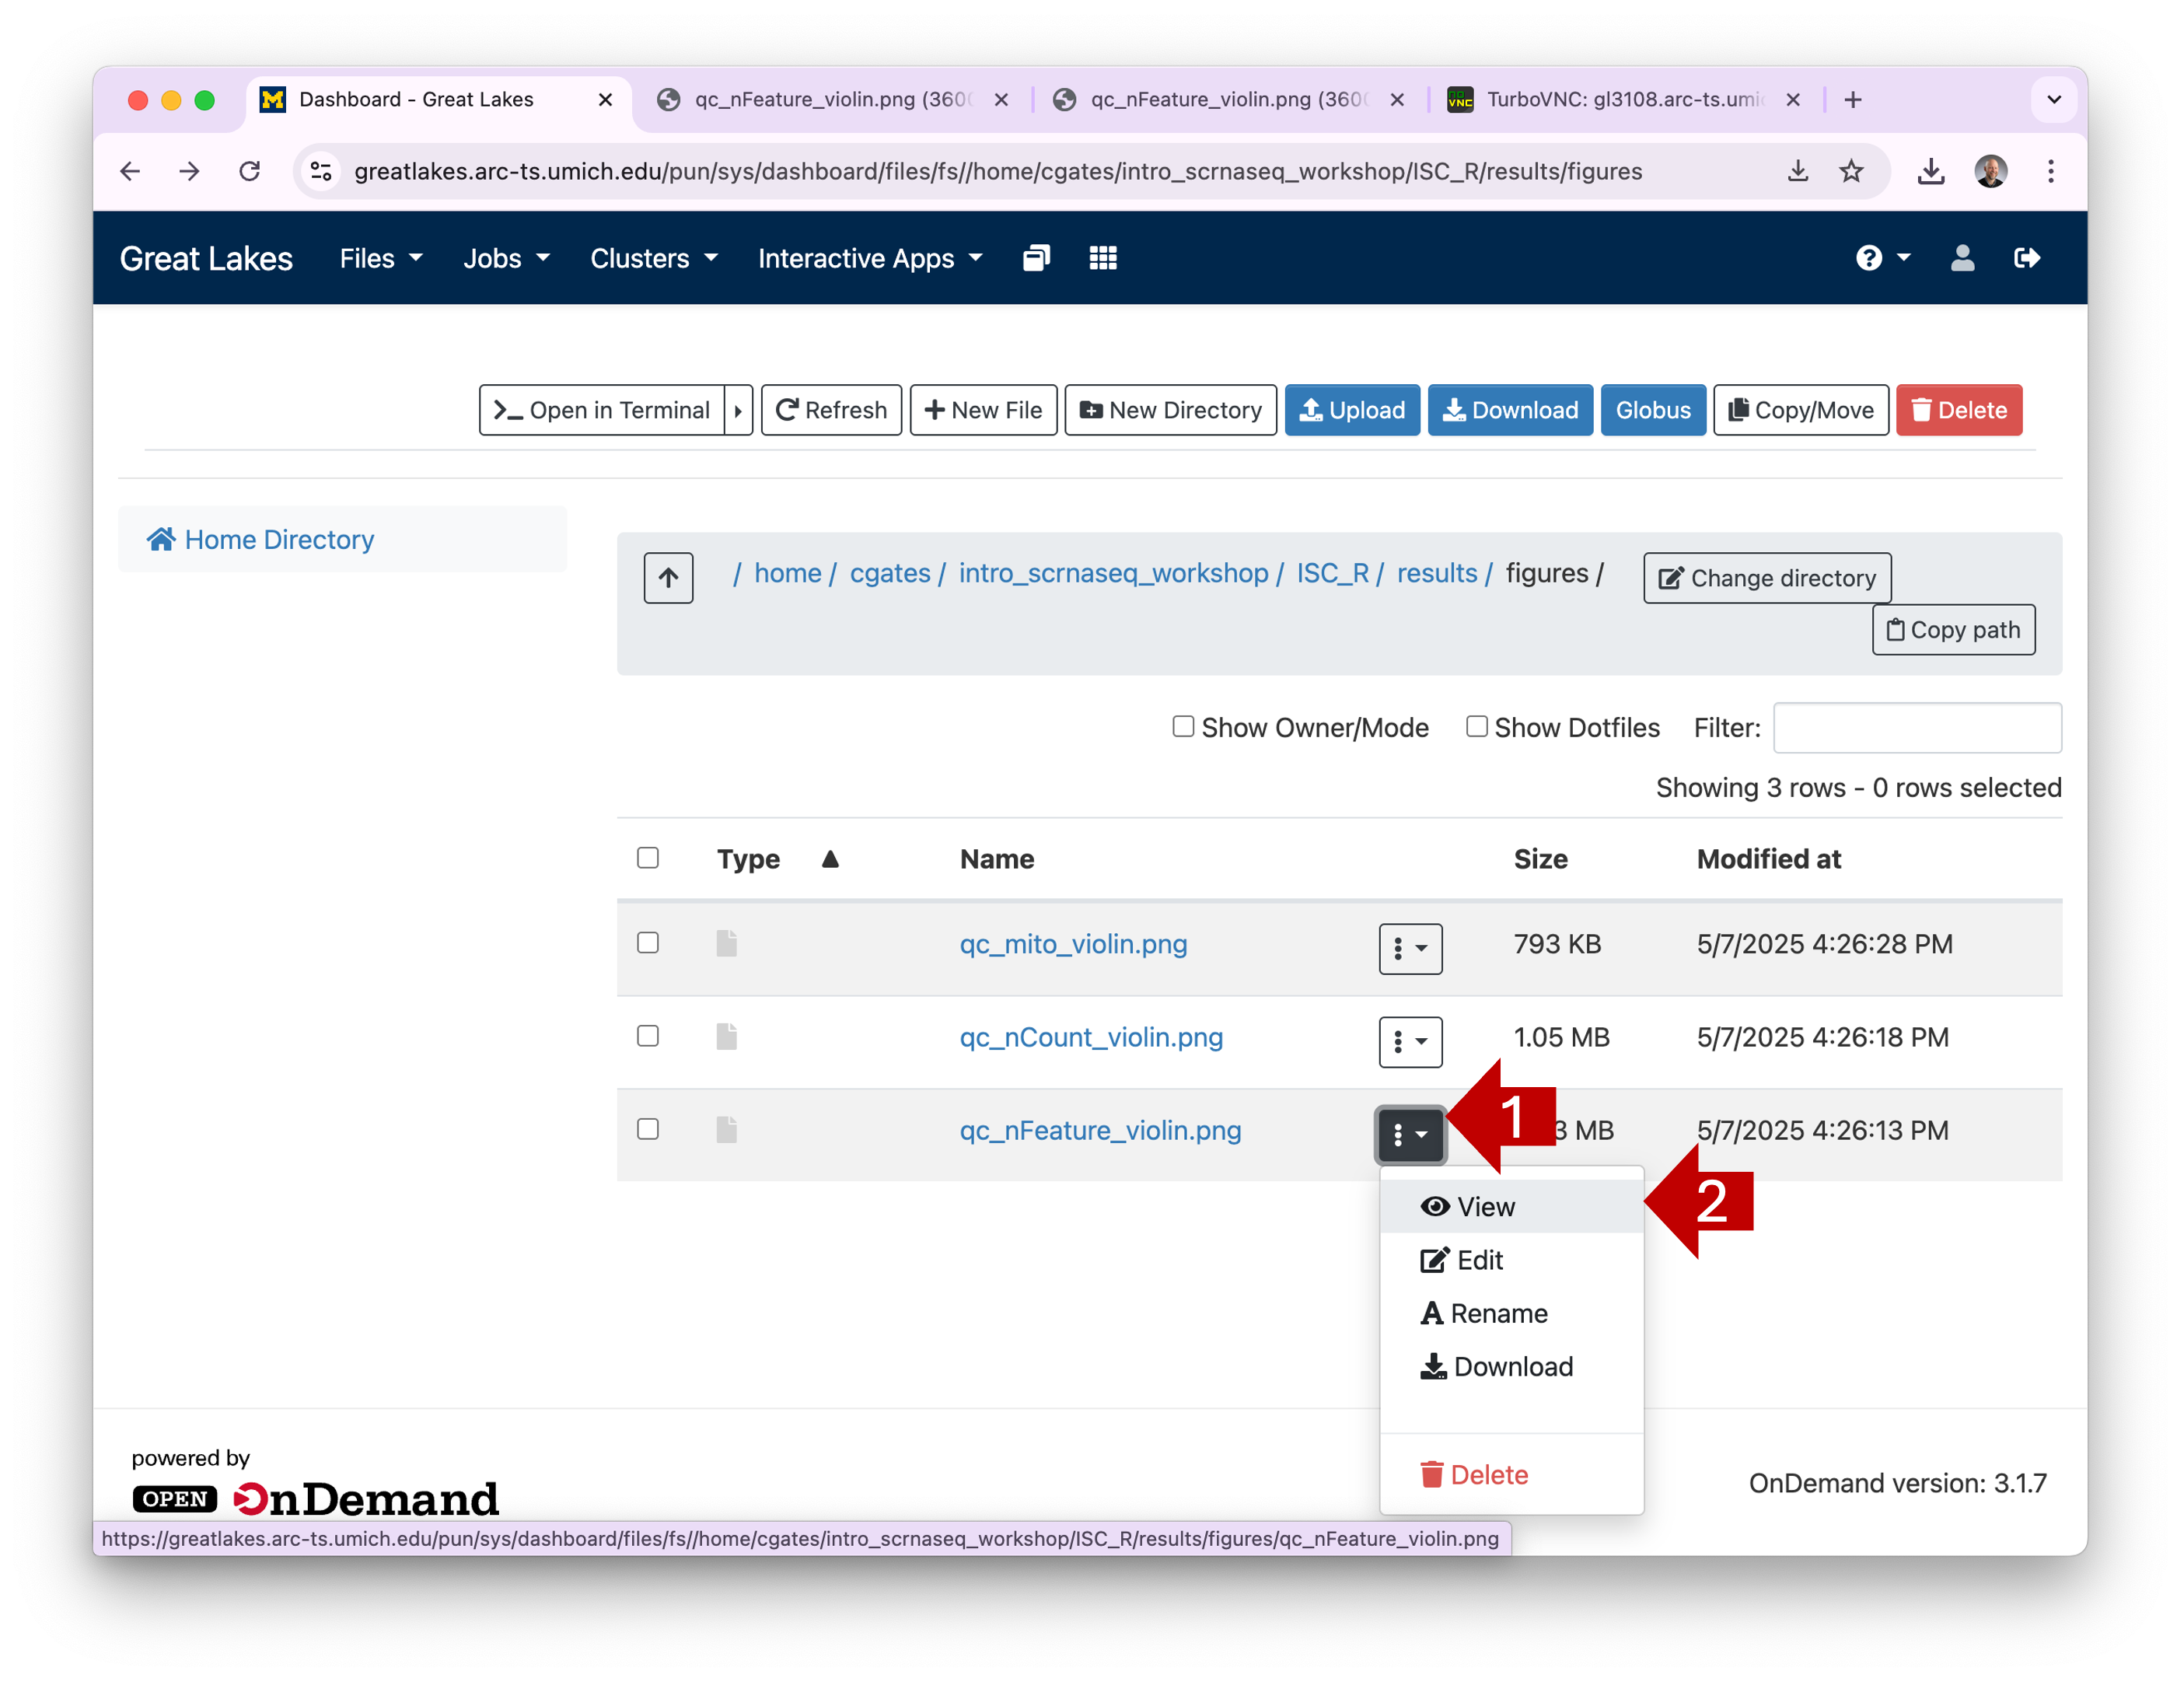Click the user profile icon in navbar
Image resolution: width=2184 pixels, height=1682 pixels.
tap(1961, 258)
